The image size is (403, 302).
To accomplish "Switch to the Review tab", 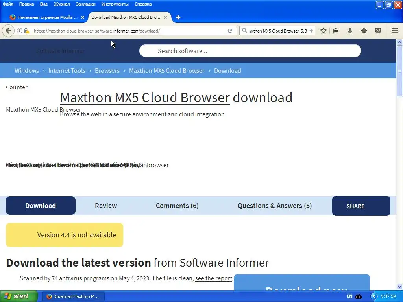I will point(106,206).
